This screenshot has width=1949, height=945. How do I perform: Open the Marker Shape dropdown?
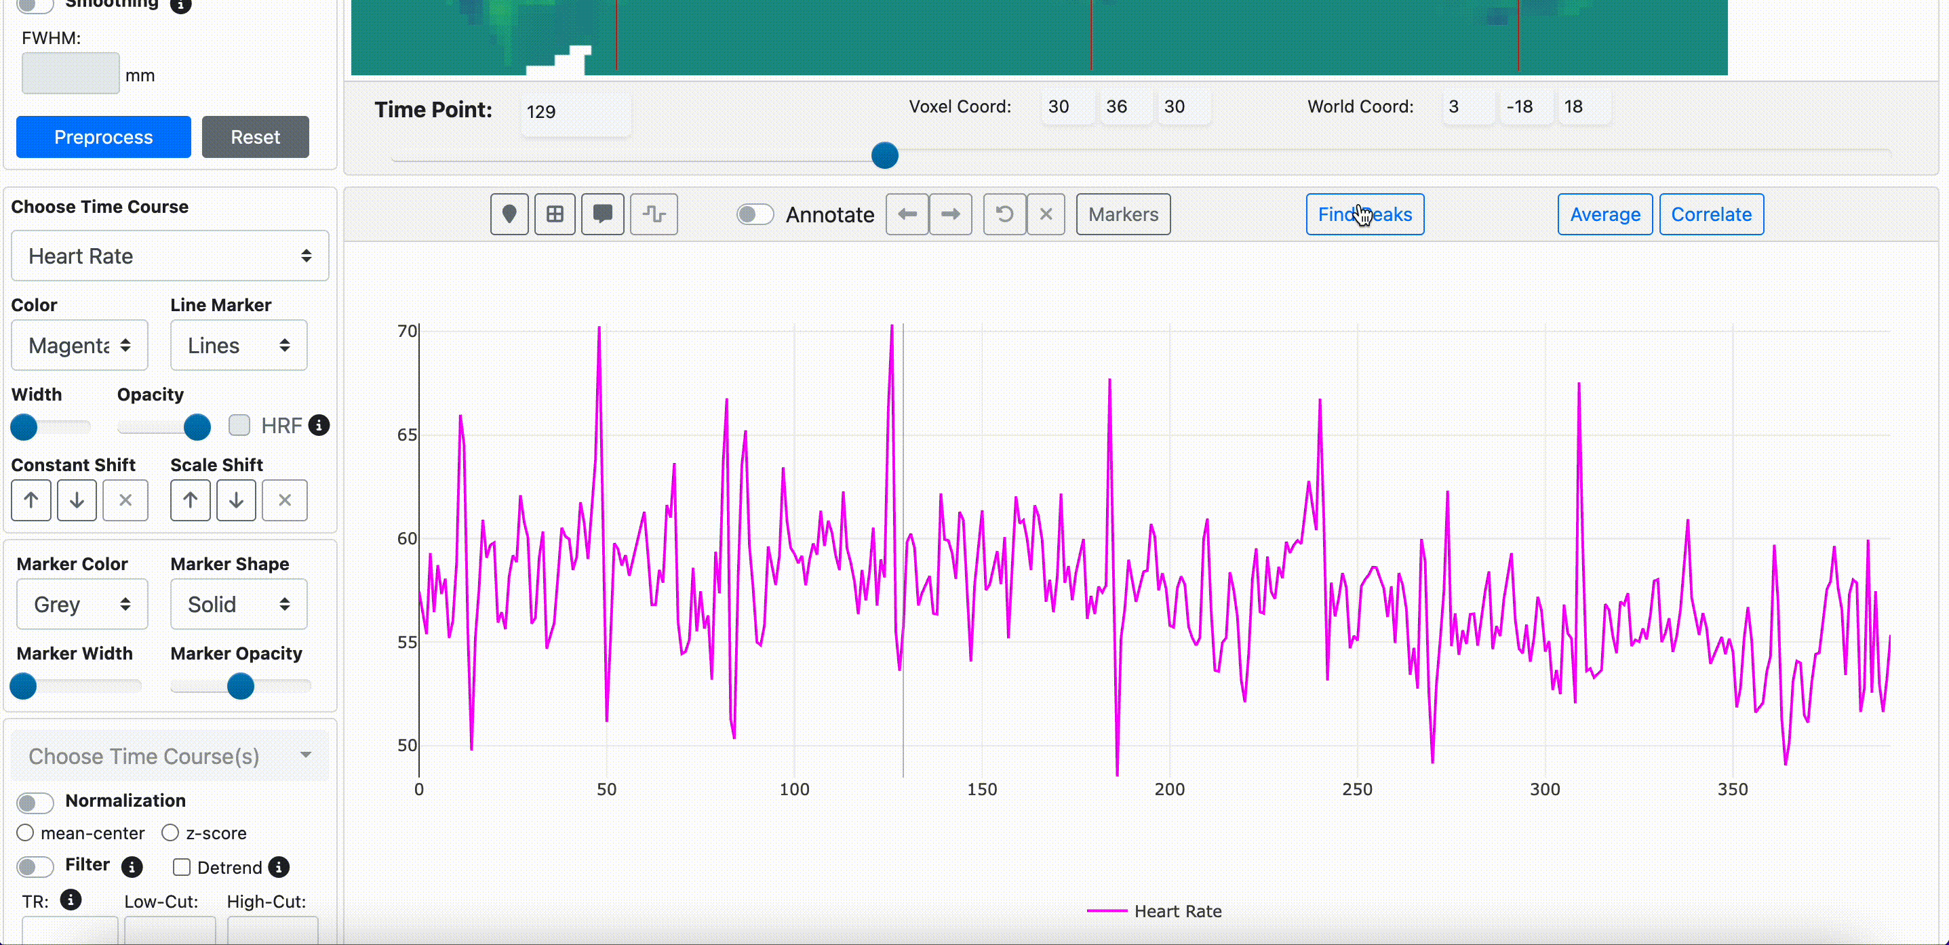(238, 604)
